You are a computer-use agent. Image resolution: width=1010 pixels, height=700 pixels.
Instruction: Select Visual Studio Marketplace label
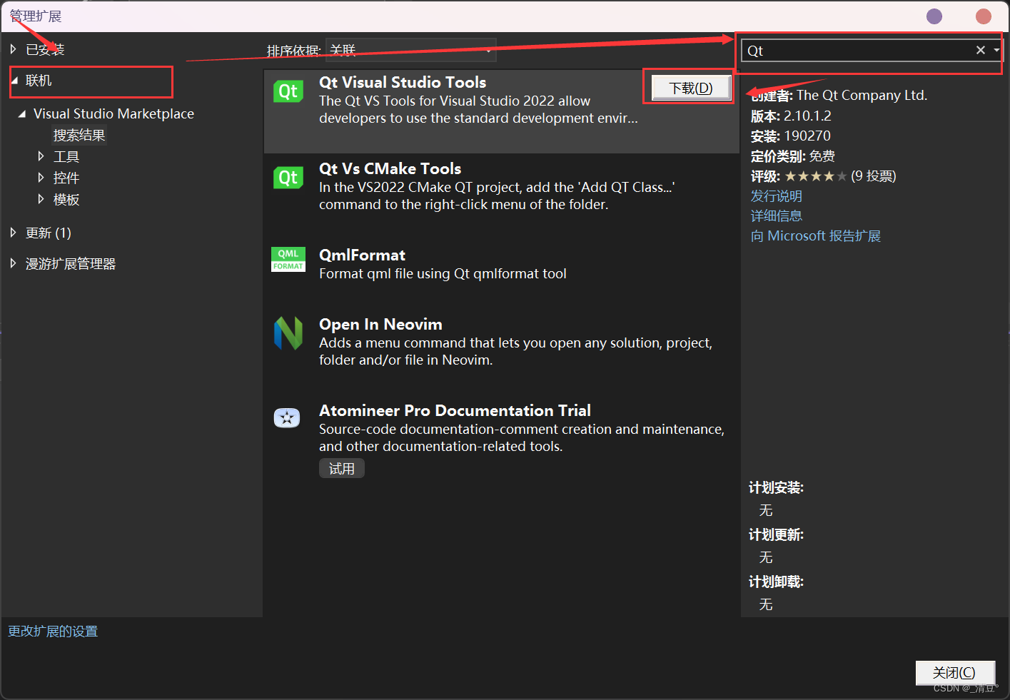tap(113, 113)
